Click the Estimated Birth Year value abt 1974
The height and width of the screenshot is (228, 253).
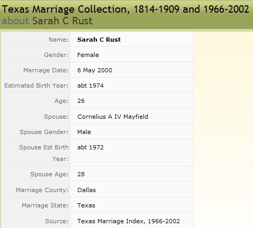(91, 85)
